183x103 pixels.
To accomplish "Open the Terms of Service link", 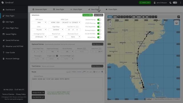I will coord(8,94).
